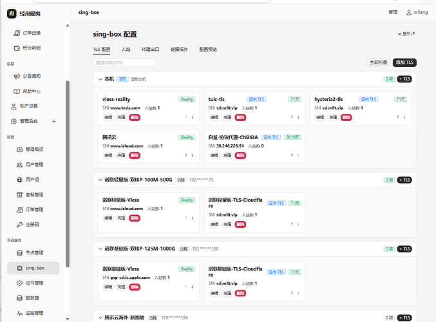This screenshot has height=322, width=436.
Task: Click the 搜索名称/SNI search field
Action: [124, 62]
